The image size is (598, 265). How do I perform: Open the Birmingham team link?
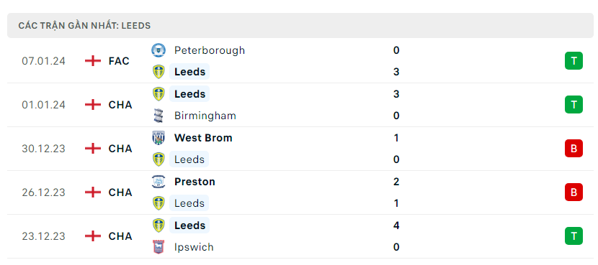click(205, 116)
